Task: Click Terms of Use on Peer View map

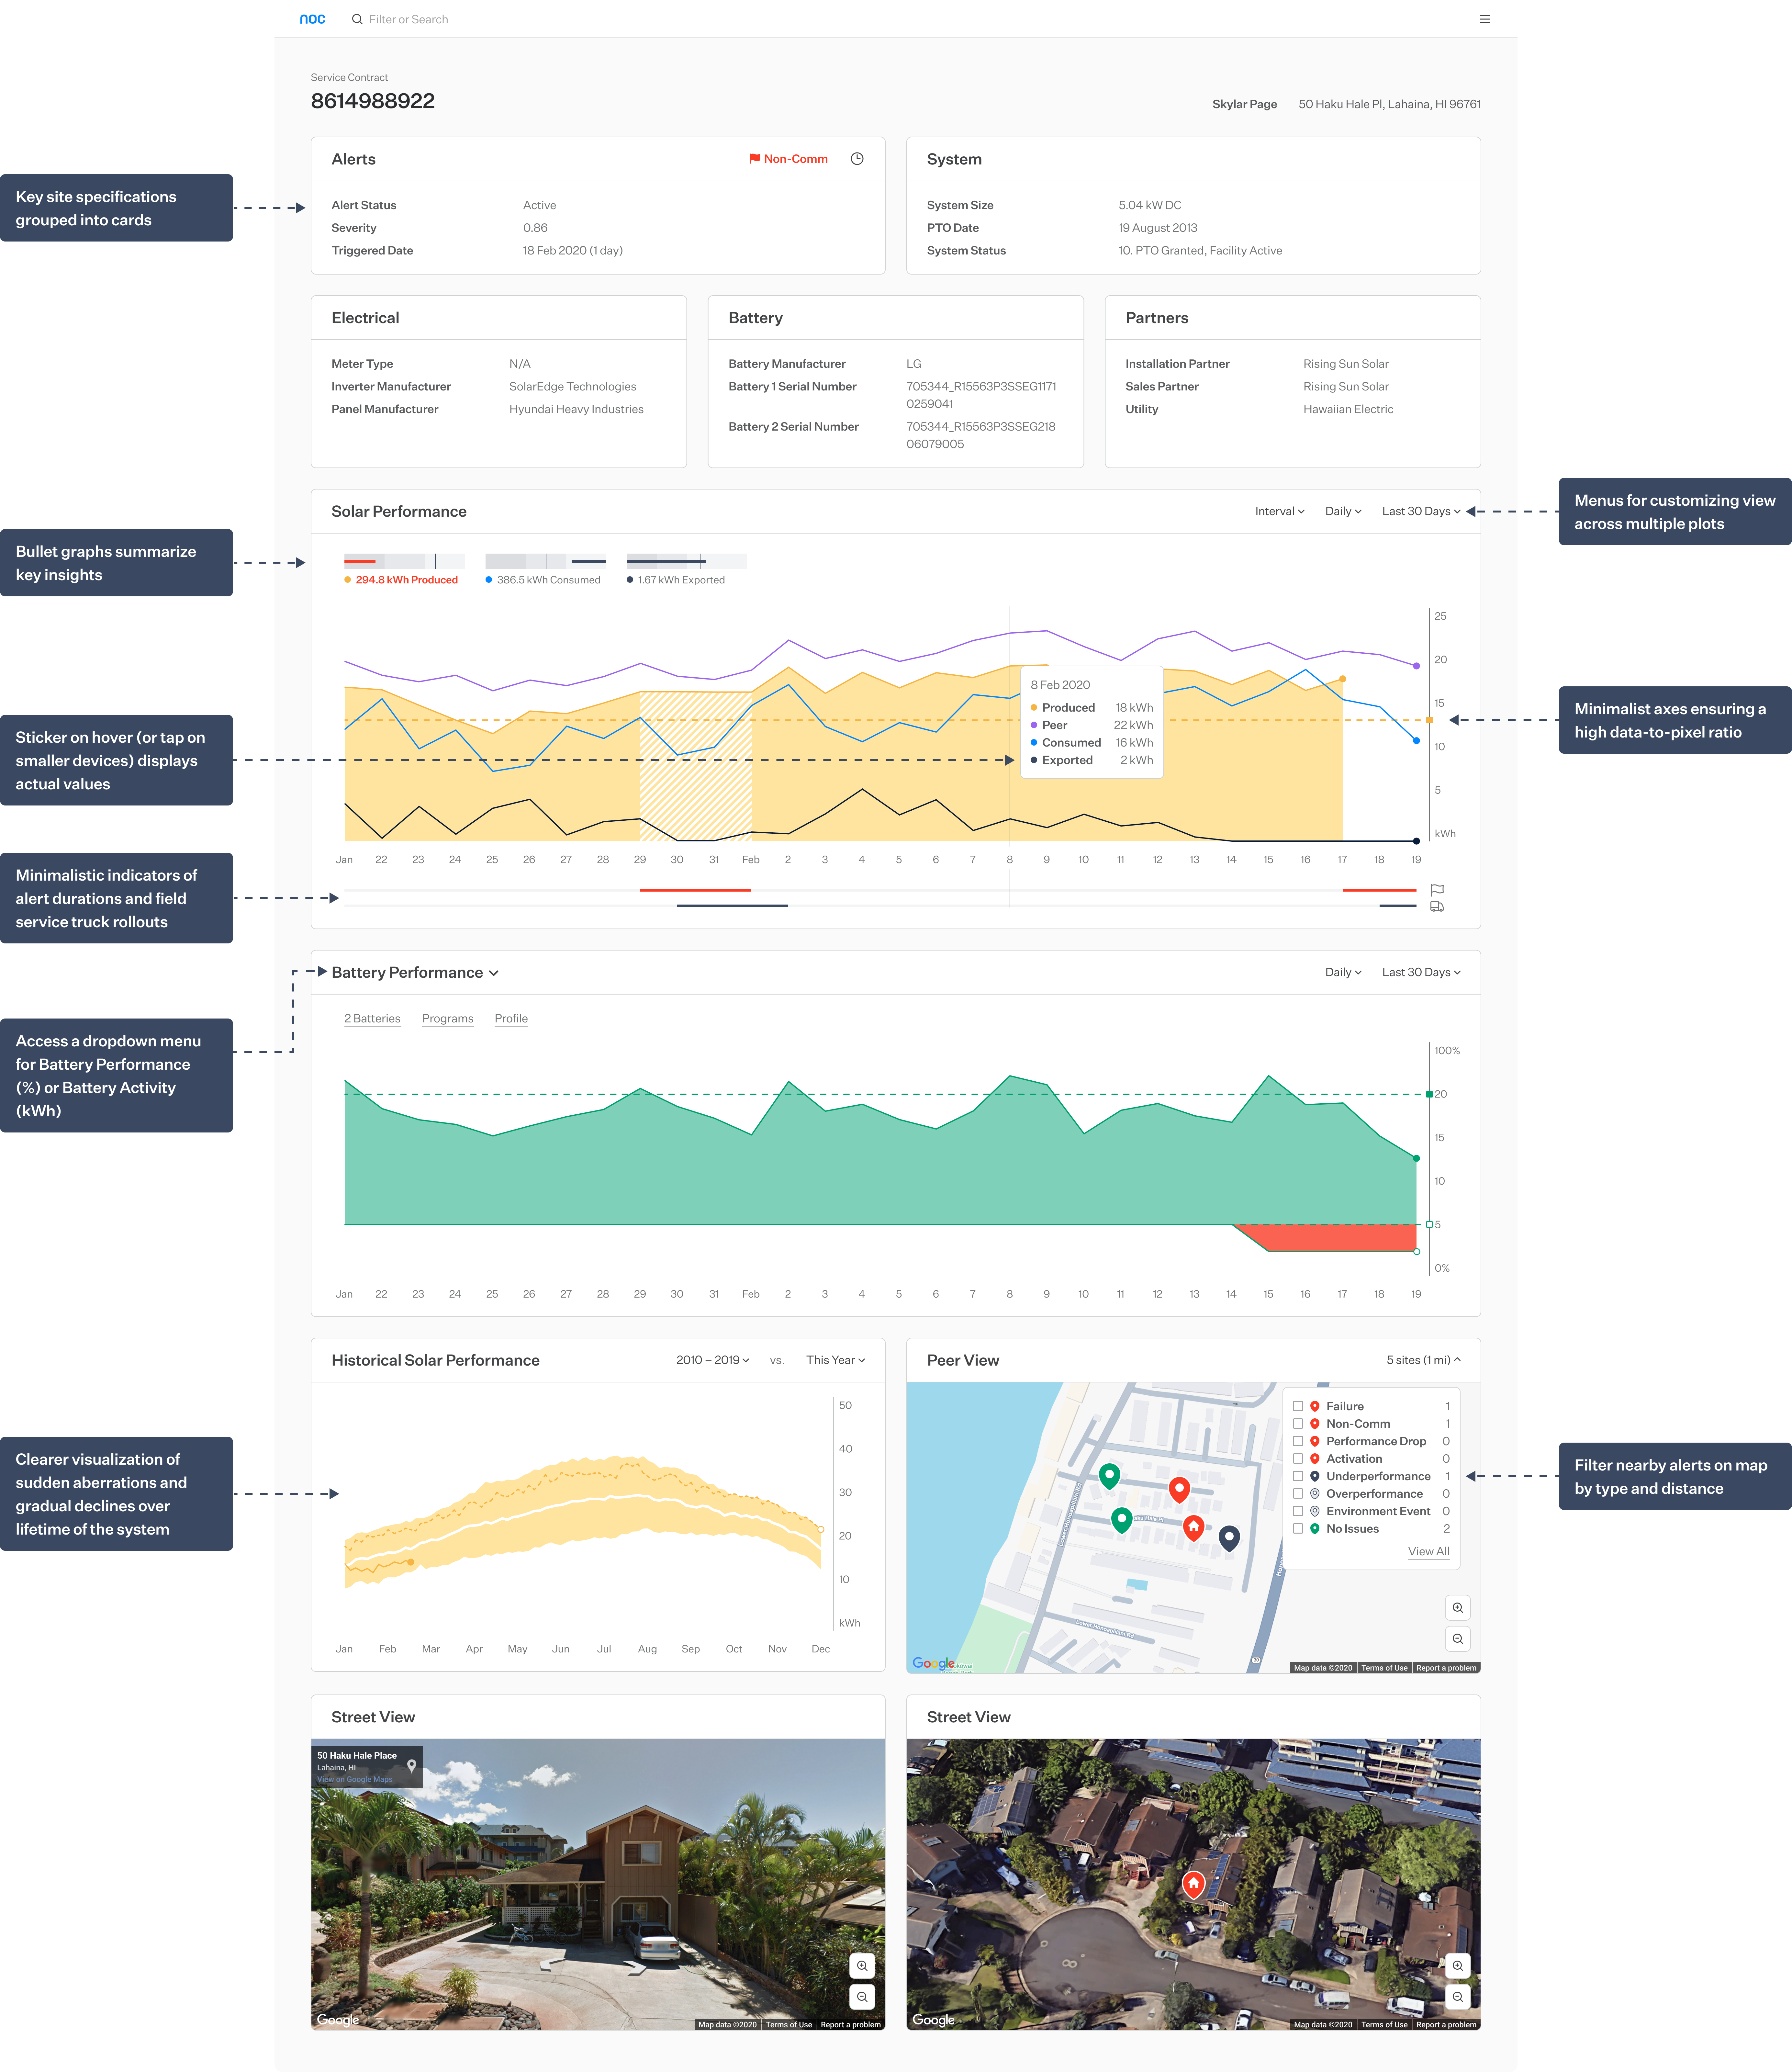Action: (1384, 1668)
